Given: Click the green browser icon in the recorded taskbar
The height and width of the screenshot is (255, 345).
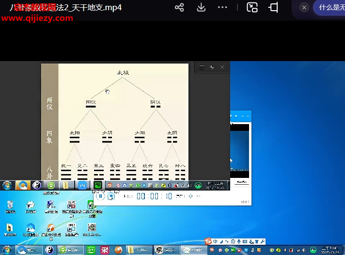Looking at the screenshot, I should click(x=51, y=185).
